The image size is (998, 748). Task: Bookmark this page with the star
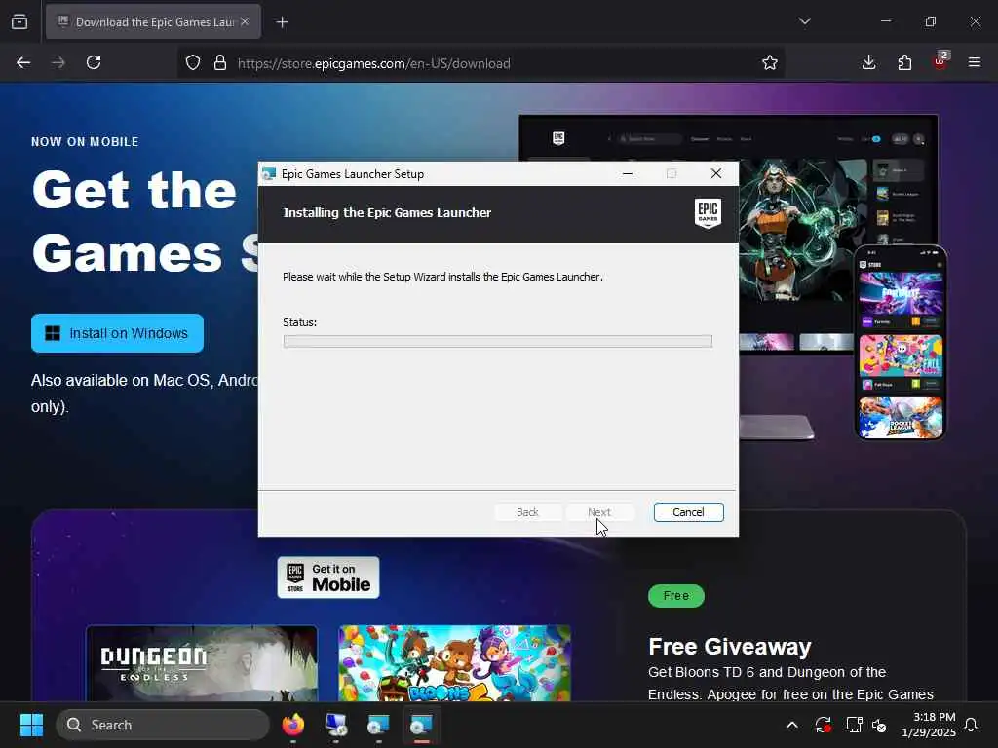770,62
